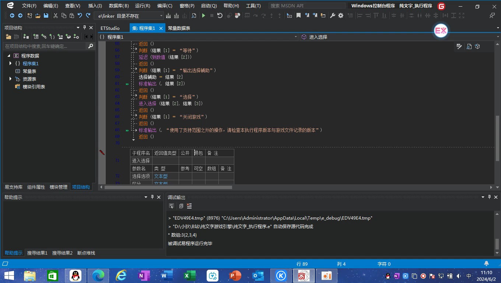Image resolution: width=501 pixels, height=283 pixels.
Task: Open the e\linker 目录不存在 dropdown
Action: [x=161, y=16]
